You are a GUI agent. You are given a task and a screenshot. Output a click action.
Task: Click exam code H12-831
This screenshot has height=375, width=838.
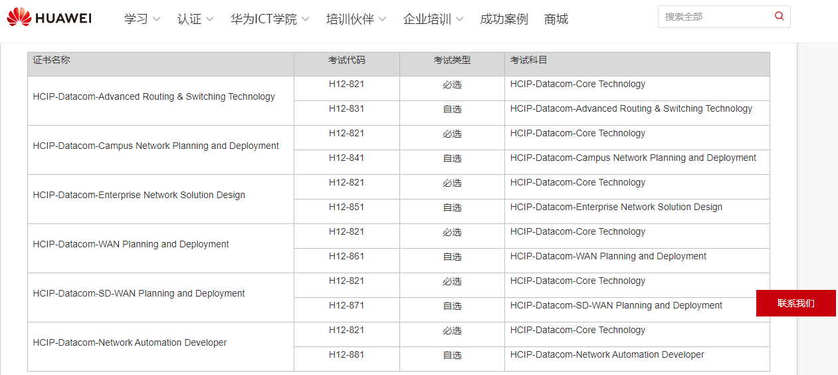346,108
